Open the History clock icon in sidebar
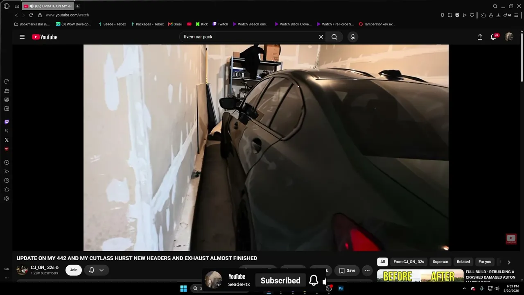Image resolution: width=524 pixels, height=295 pixels. click(x=7, y=180)
